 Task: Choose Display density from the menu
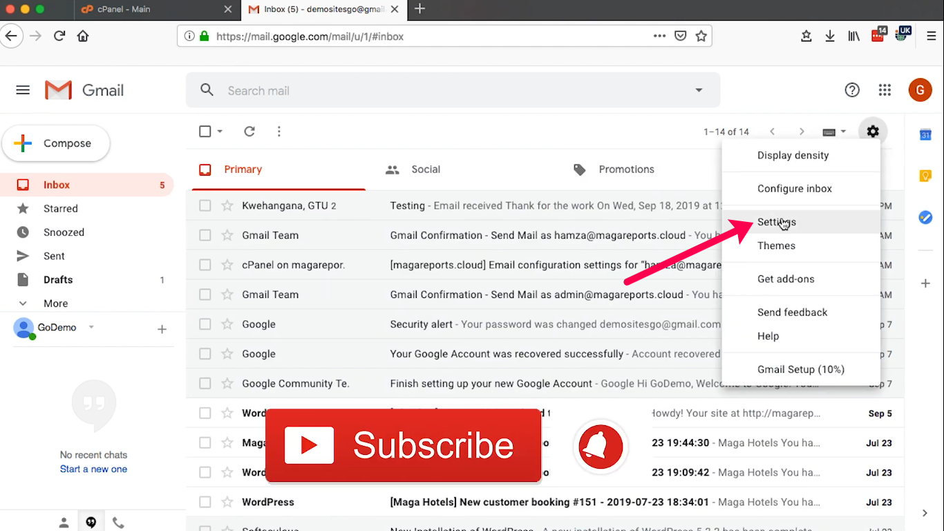tap(801, 156)
